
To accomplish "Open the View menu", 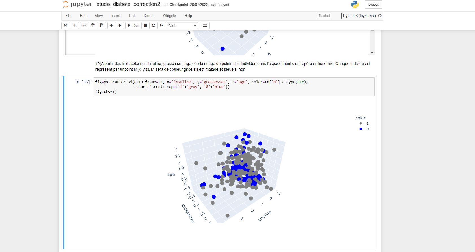I will click(x=99, y=16).
